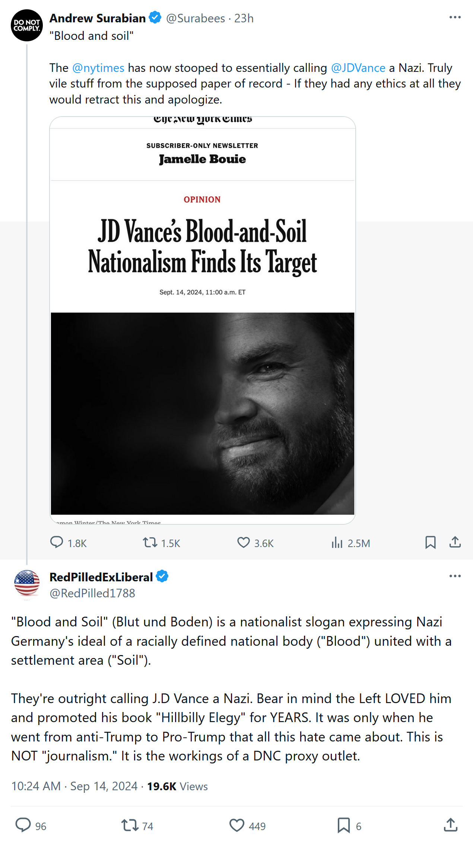Like Andrew Surabian's post
473x842 pixels.
[x=244, y=543]
